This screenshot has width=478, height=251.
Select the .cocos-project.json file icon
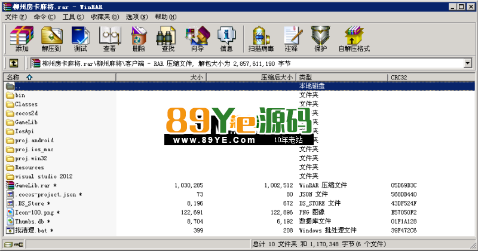click(x=10, y=194)
